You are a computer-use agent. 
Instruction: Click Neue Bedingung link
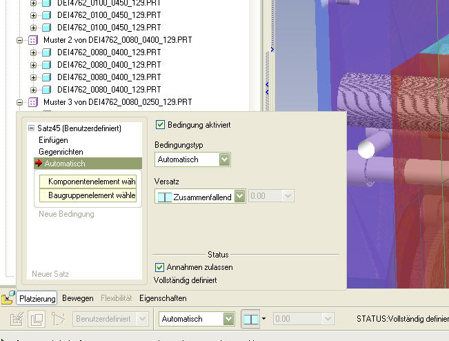(66, 214)
